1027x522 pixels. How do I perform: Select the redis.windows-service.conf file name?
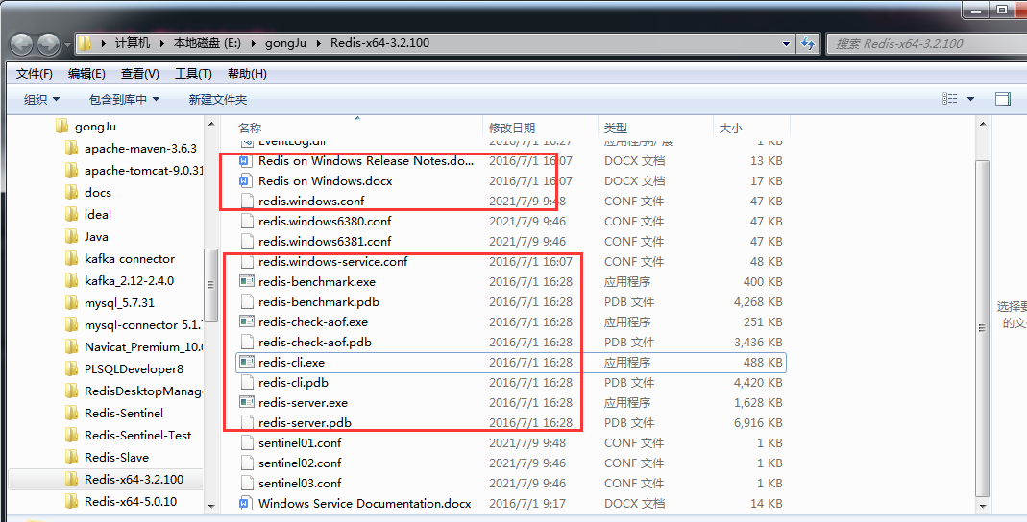tap(332, 262)
